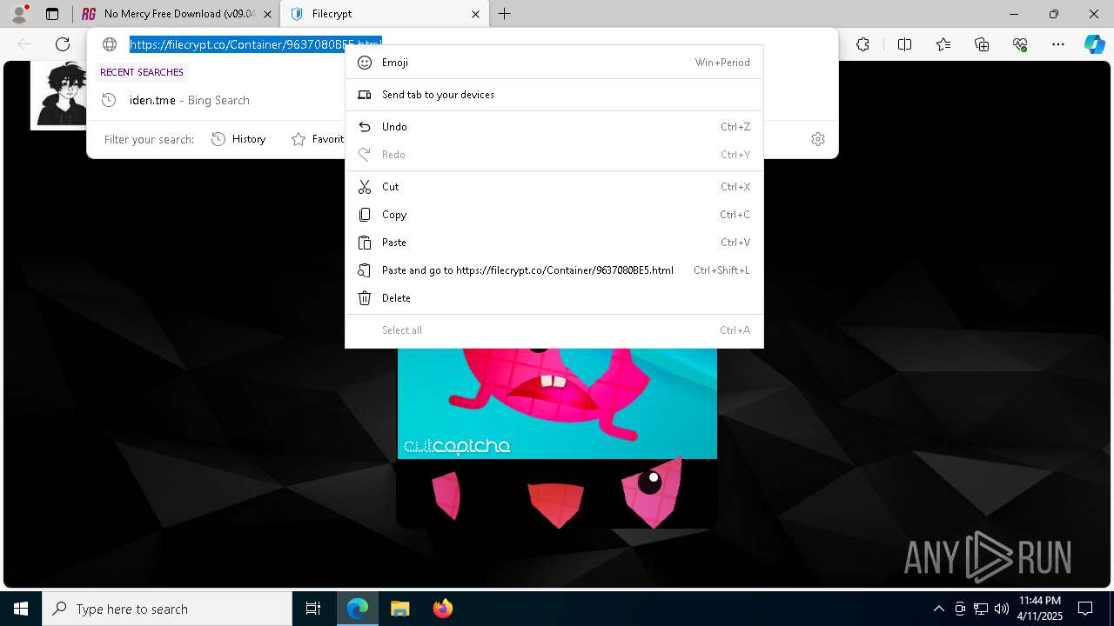1114x626 pixels.
Task: Click the refresh page icon
Action: pos(63,44)
